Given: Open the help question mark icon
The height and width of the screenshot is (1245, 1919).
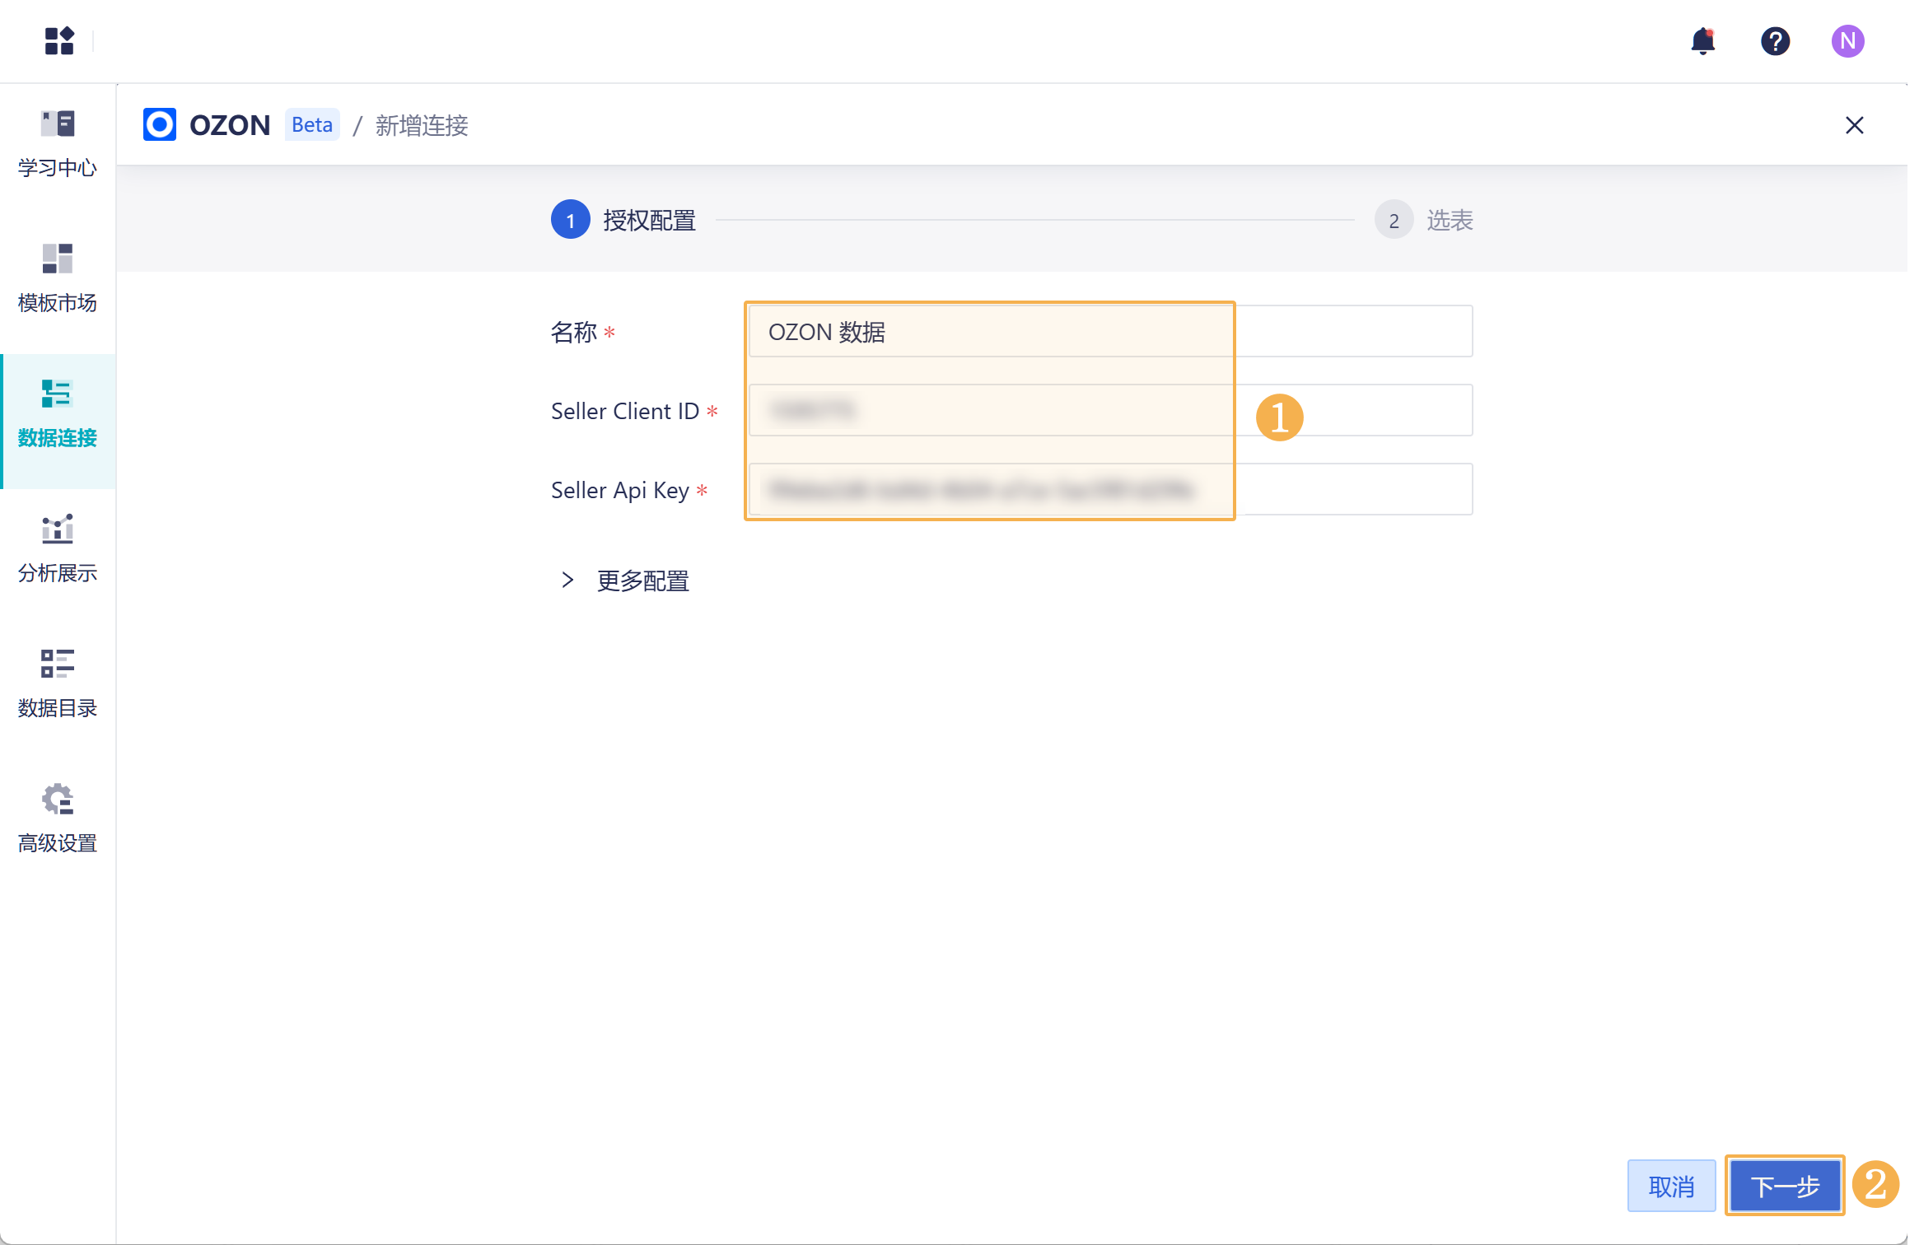Looking at the screenshot, I should coord(1775,41).
